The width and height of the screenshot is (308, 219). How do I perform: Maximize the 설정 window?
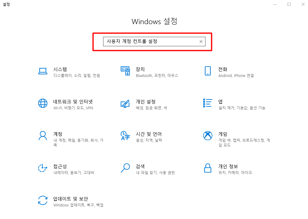coord(289,4)
